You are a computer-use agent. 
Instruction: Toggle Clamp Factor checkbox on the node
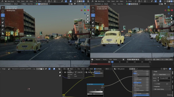[x=95, y=71]
